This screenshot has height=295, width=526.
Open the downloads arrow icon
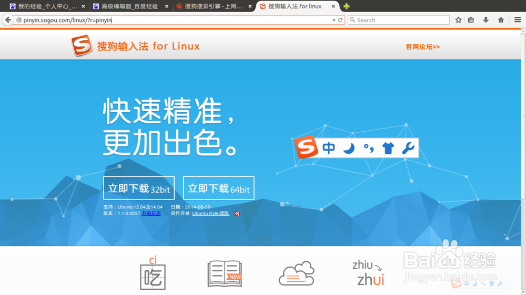tap(485, 20)
